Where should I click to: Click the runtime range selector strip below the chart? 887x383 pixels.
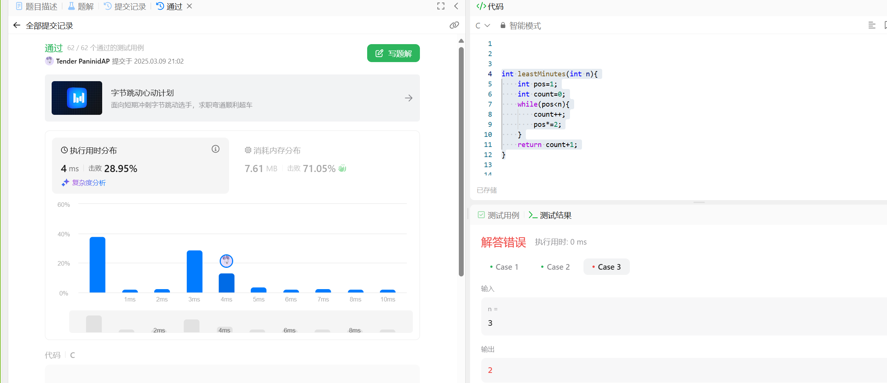pyautogui.click(x=241, y=322)
